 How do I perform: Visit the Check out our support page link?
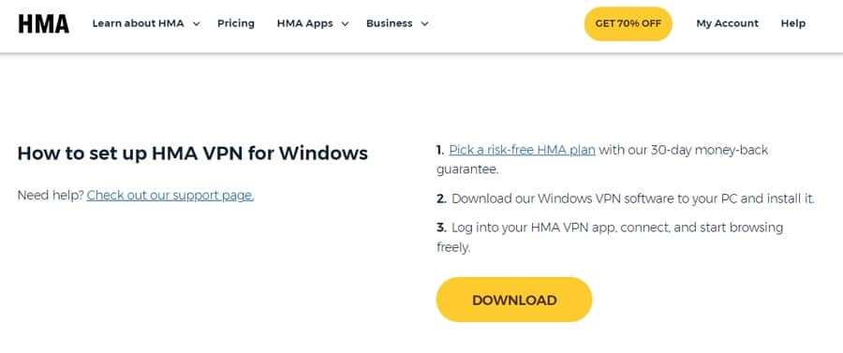(x=170, y=196)
